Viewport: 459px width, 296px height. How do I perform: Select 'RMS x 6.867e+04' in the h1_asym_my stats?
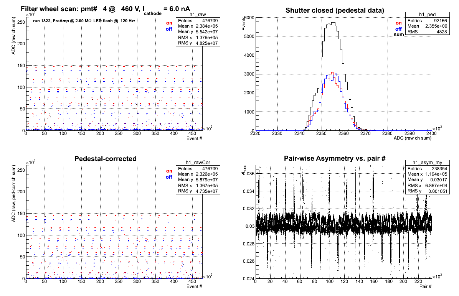coord(428,186)
